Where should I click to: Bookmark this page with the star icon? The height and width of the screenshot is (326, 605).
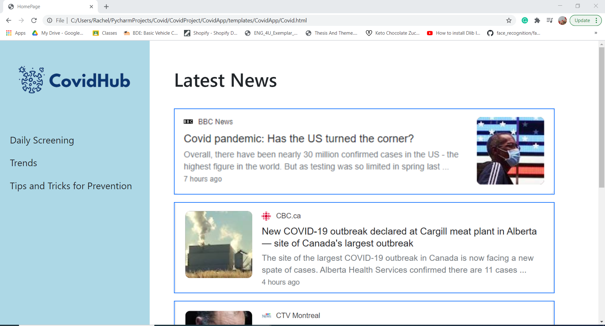[x=509, y=20]
